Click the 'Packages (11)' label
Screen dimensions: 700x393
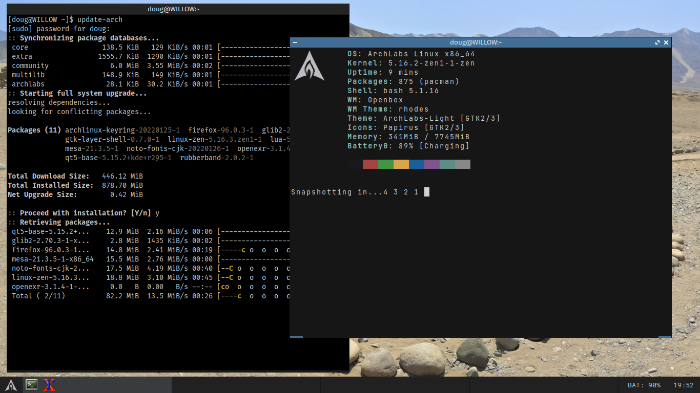(x=34, y=130)
